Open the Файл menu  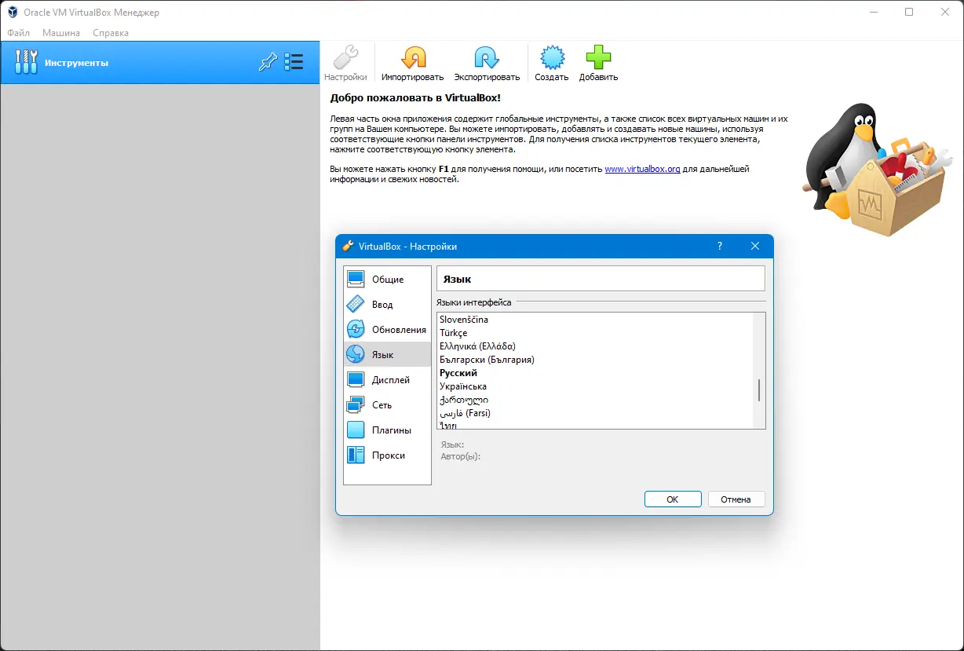pyautogui.click(x=18, y=33)
